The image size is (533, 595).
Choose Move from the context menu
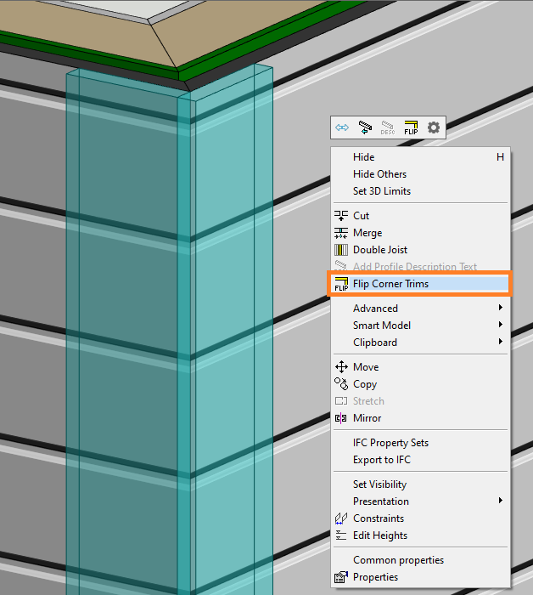coord(366,367)
